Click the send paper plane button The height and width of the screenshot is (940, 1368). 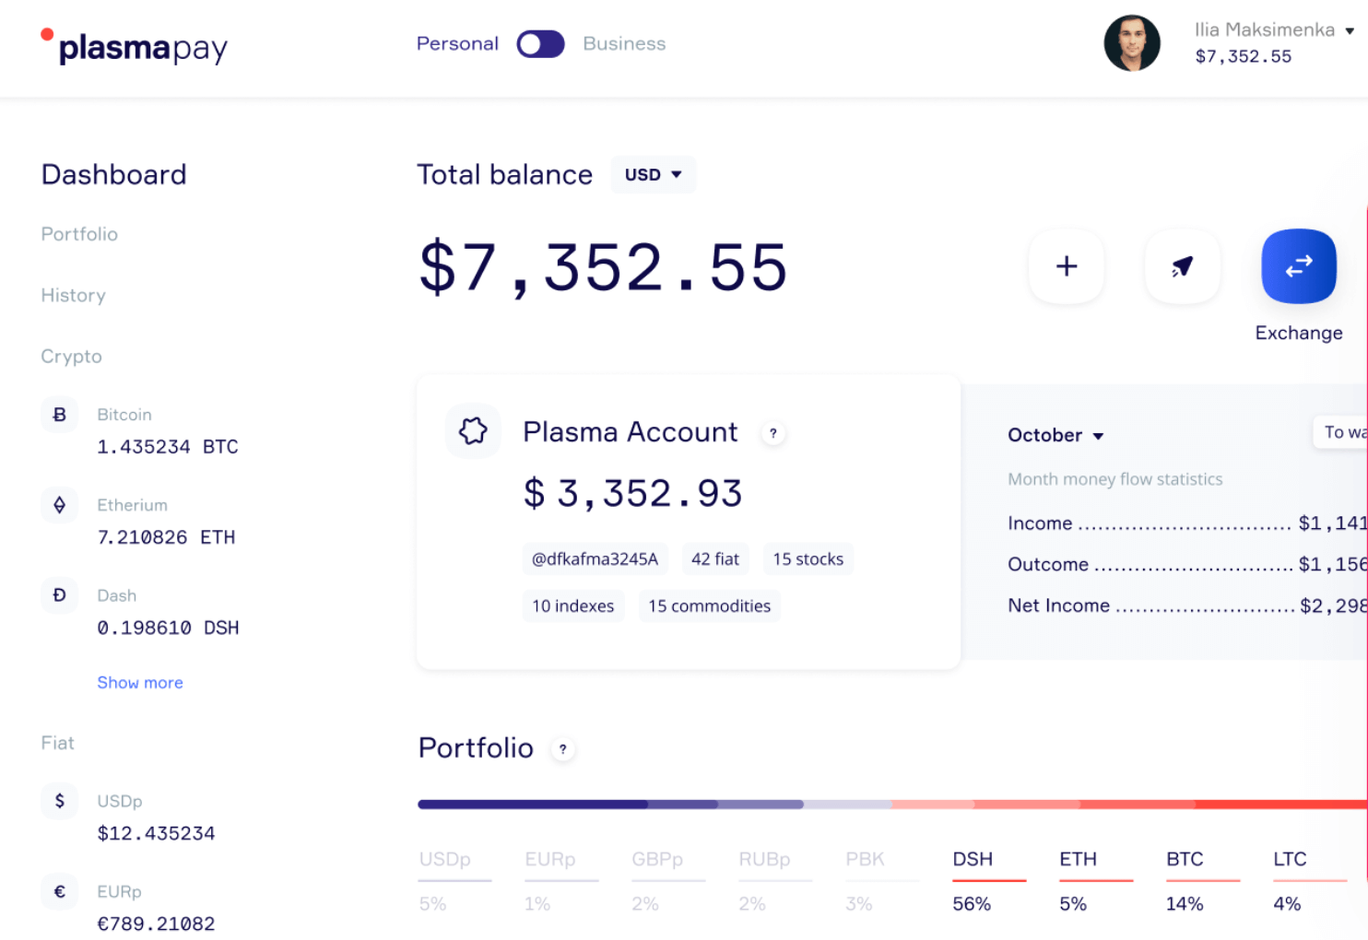(1183, 266)
